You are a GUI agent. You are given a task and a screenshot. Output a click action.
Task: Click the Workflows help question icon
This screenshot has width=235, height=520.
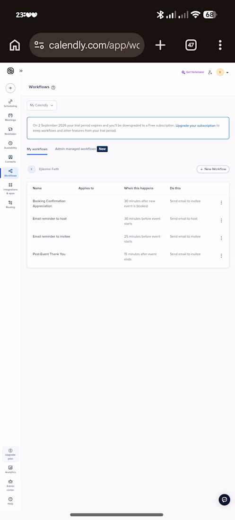click(x=53, y=87)
